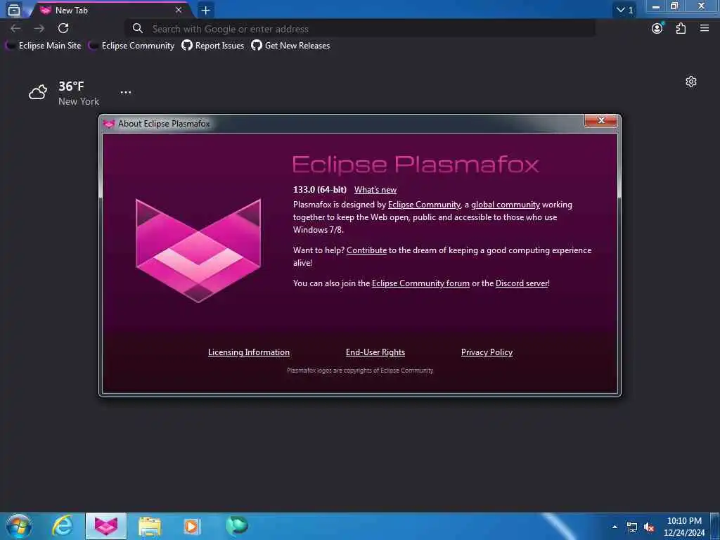Follow the global community link
This screenshot has width=720, height=540.
point(505,205)
